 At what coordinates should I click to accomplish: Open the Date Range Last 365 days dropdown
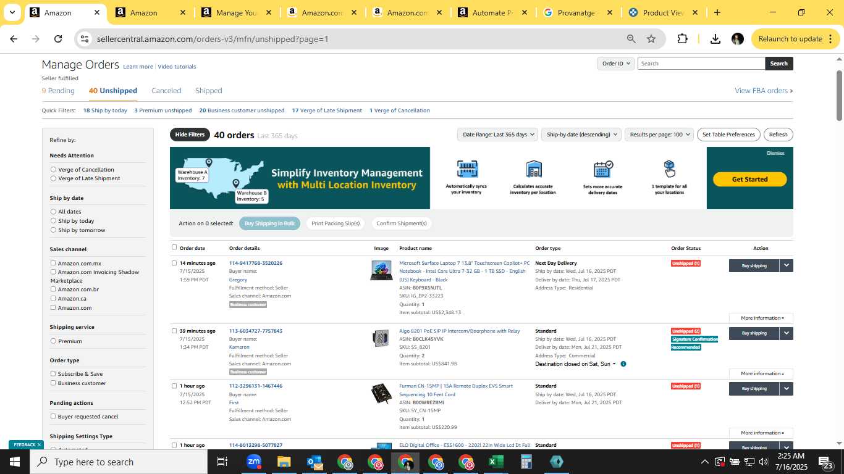[x=497, y=135]
